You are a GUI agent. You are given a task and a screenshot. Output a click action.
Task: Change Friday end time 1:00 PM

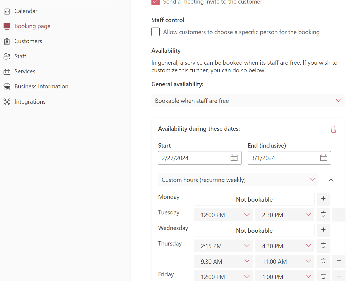(x=285, y=276)
